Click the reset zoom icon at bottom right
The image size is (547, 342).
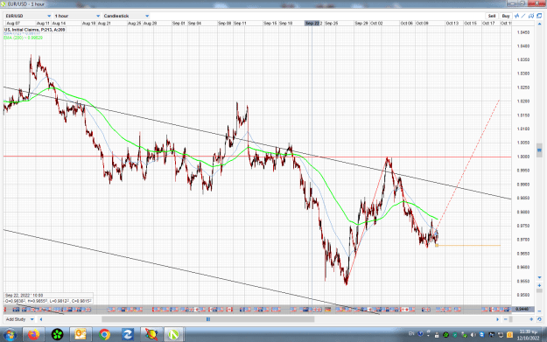coord(539,319)
